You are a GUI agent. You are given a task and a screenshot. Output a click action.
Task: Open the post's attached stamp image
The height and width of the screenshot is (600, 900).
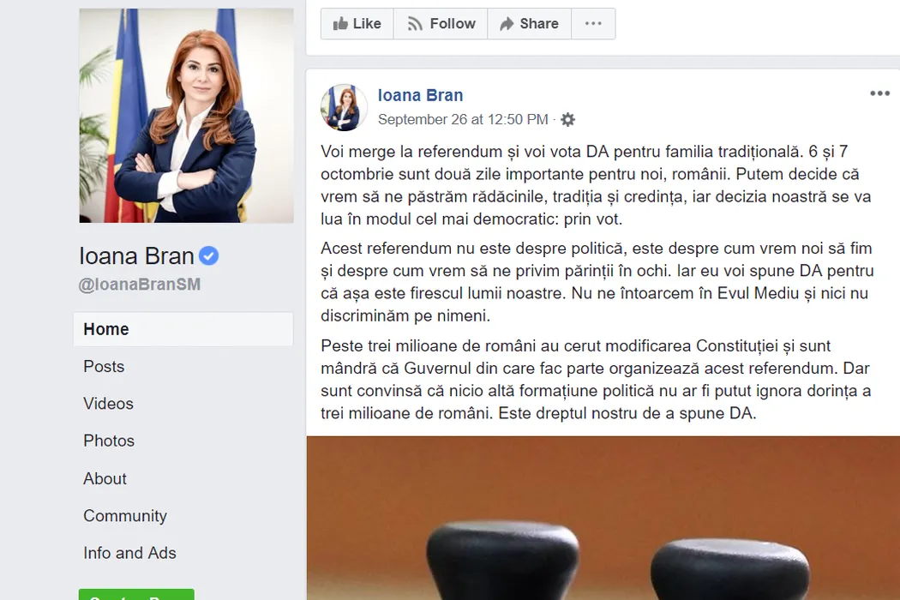[x=603, y=518]
